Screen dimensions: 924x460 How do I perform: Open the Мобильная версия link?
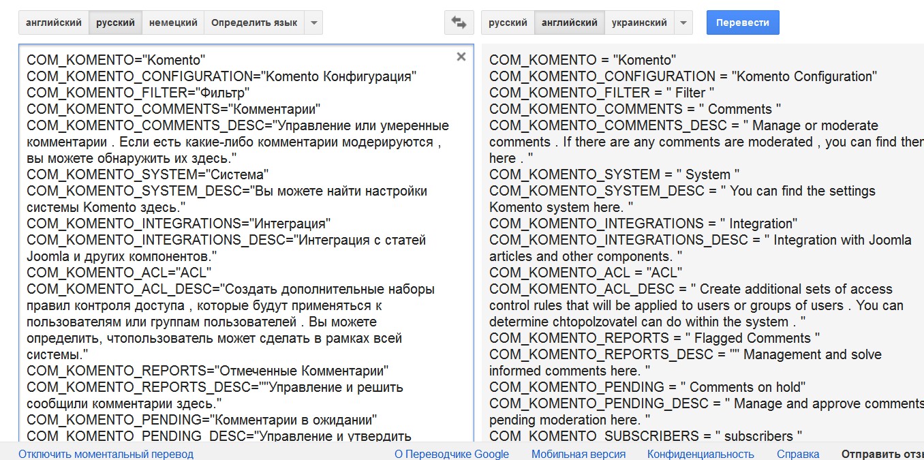click(x=579, y=454)
